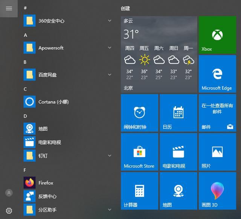Open the 照片 tile
241x219 pixels.
point(217,152)
